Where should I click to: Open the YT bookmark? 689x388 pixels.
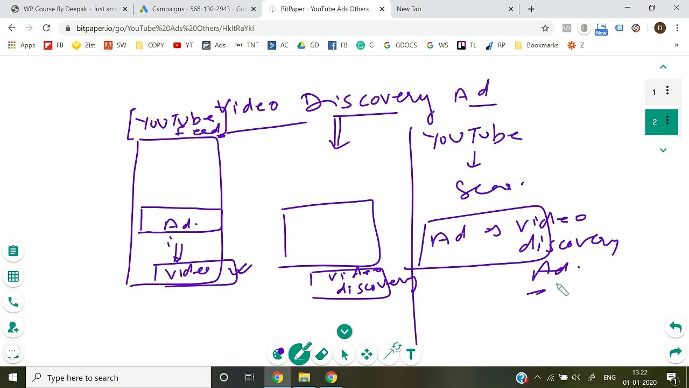pos(183,45)
